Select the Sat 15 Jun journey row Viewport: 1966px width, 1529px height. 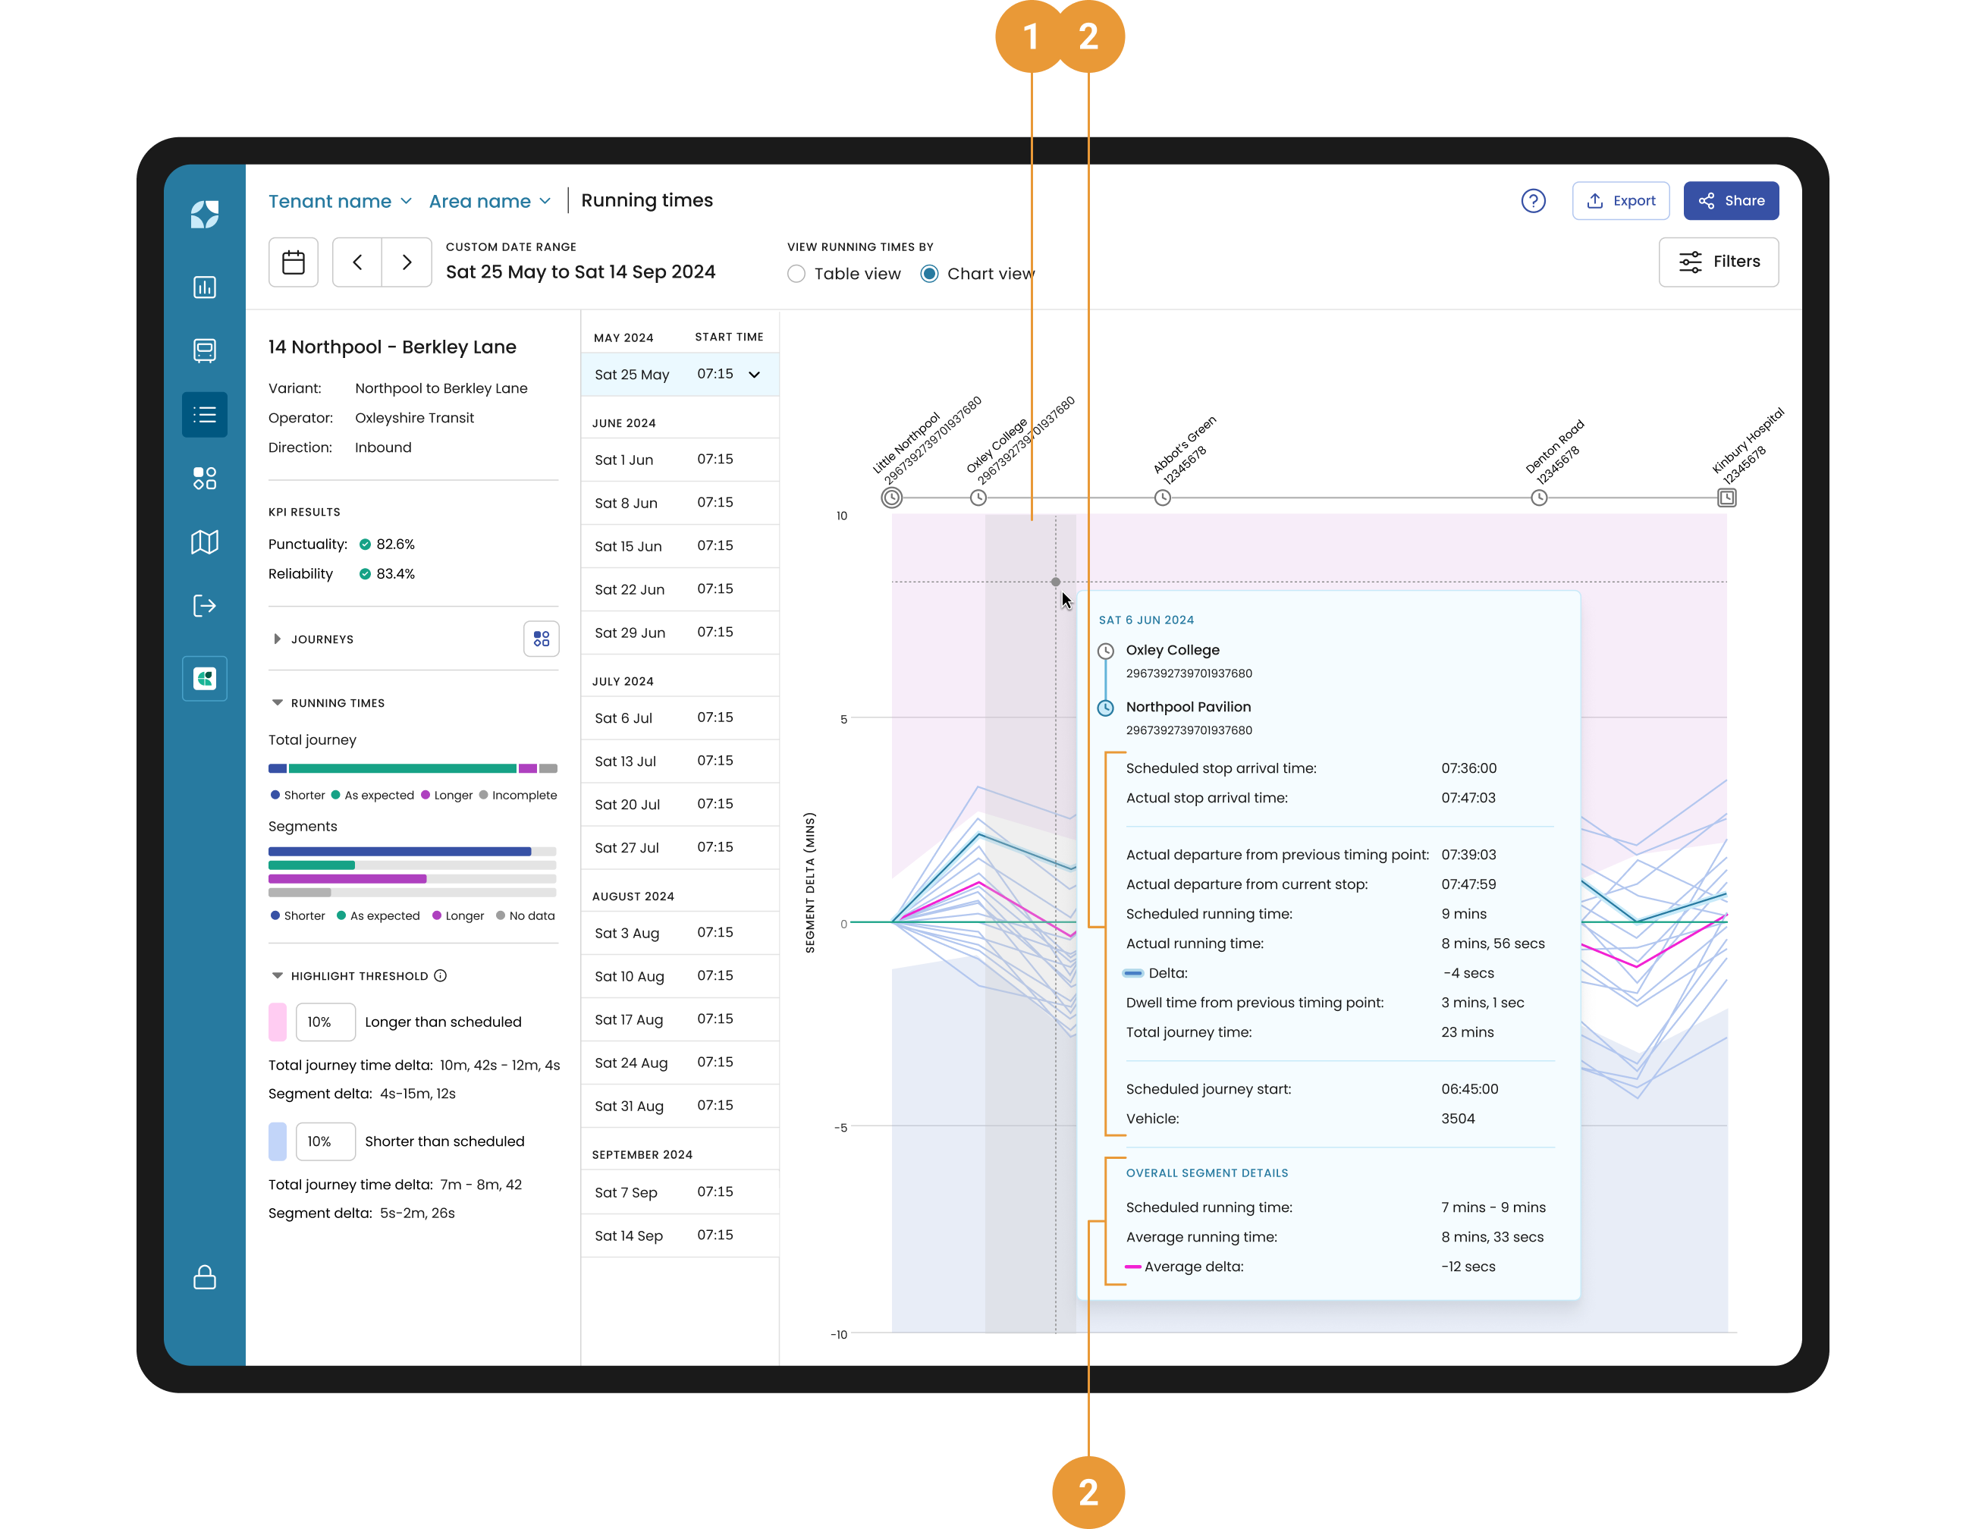679,546
